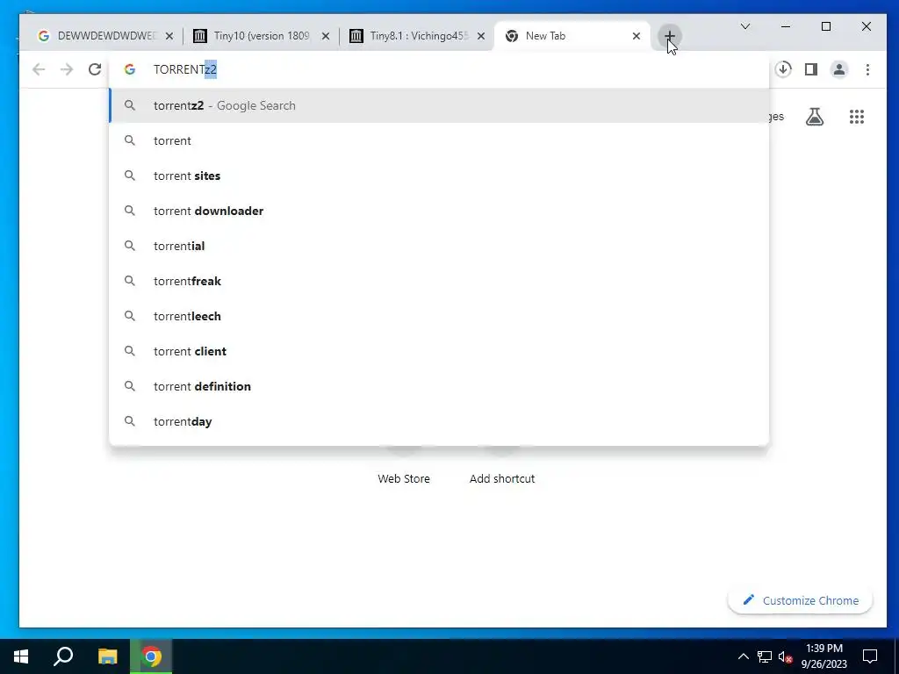Open the notification center icon
Image resolution: width=899 pixels, height=674 pixels.
coord(870,656)
